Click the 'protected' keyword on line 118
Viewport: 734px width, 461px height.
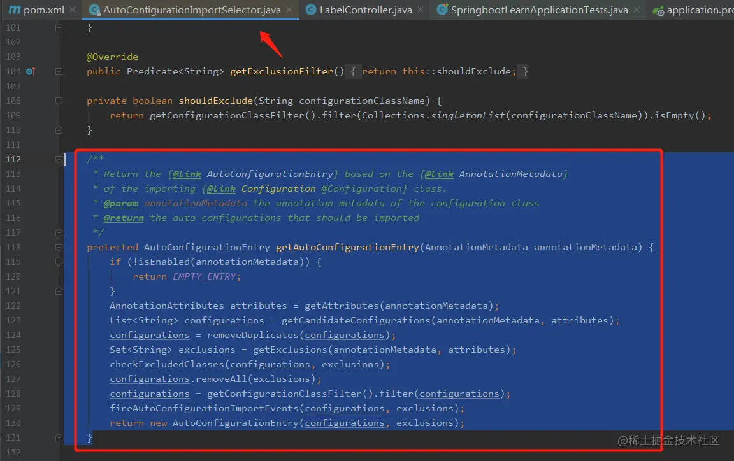point(112,247)
